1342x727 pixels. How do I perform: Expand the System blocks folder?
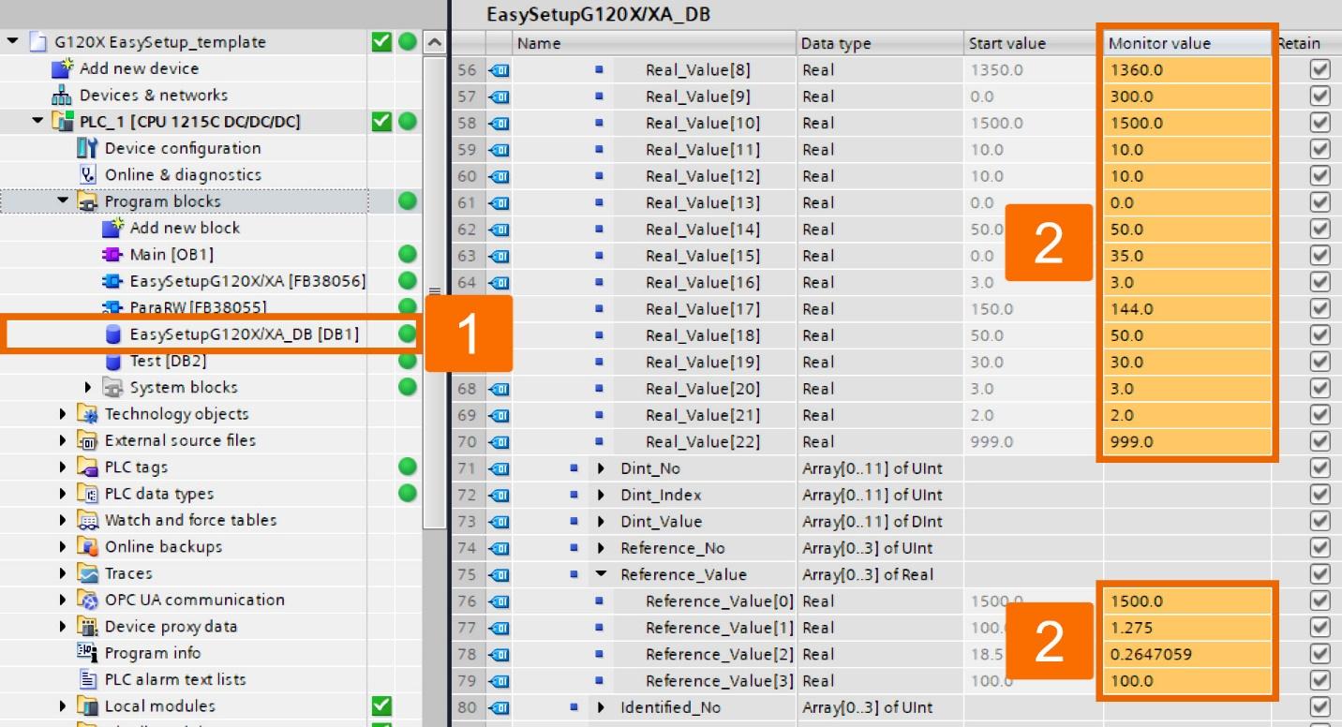point(88,387)
